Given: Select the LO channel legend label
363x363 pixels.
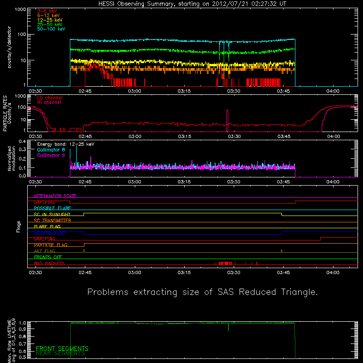Looking at the screenshot, I should (x=50, y=98).
